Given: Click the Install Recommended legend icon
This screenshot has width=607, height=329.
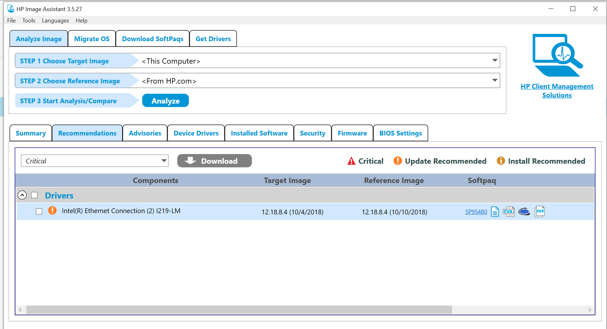Looking at the screenshot, I should pyautogui.click(x=501, y=161).
